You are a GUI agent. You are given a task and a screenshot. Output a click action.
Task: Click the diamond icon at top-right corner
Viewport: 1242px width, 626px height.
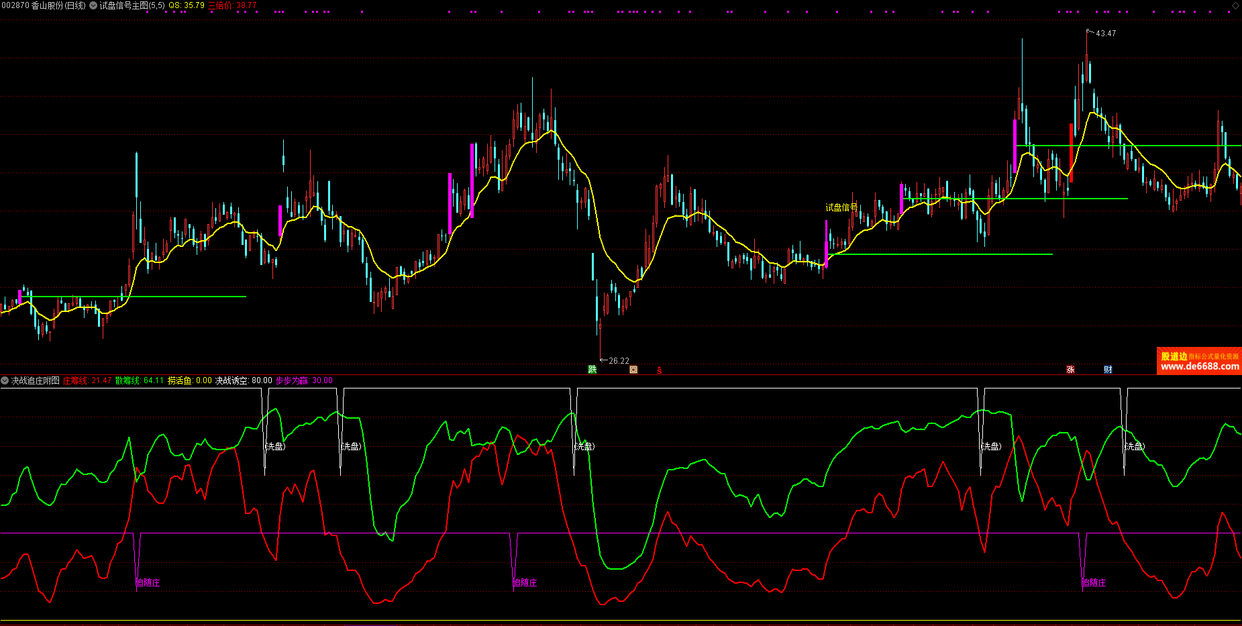click(x=1235, y=5)
